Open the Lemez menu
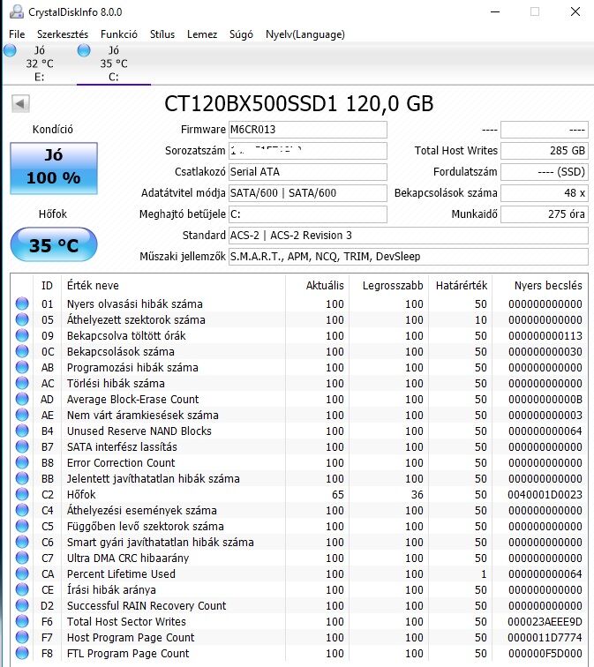 (202, 34)
